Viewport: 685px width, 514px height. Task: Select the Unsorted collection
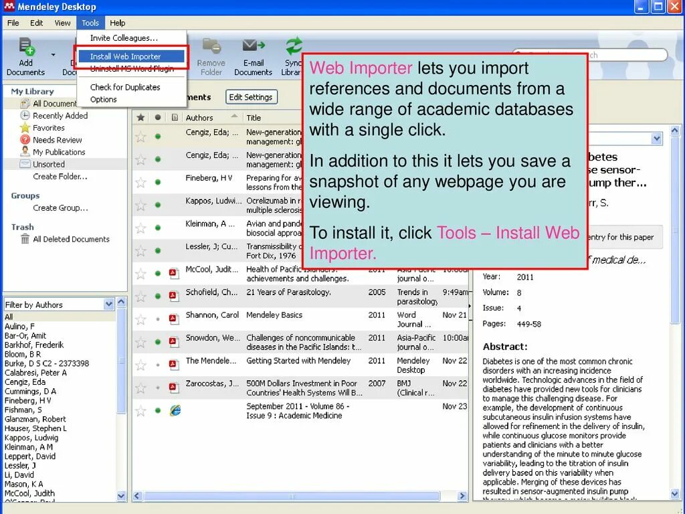tap(48, 165)
